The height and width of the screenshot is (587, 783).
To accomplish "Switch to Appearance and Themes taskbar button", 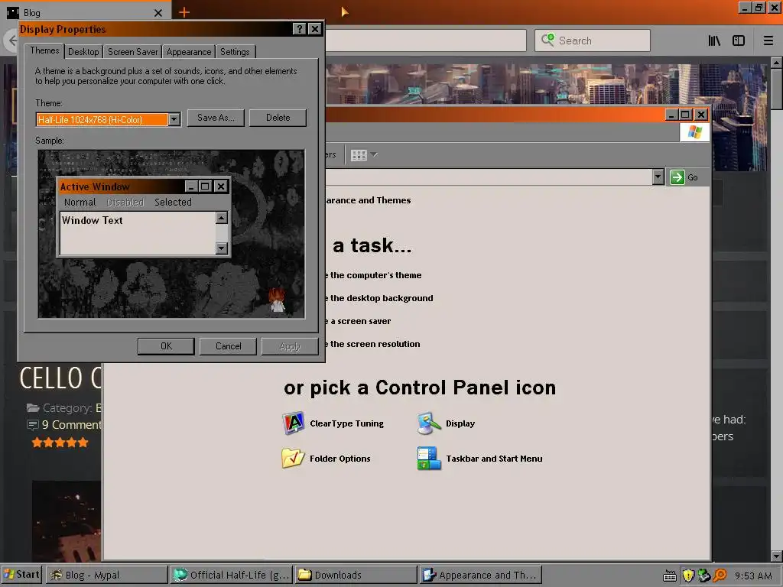I will (x=480, y=575).
